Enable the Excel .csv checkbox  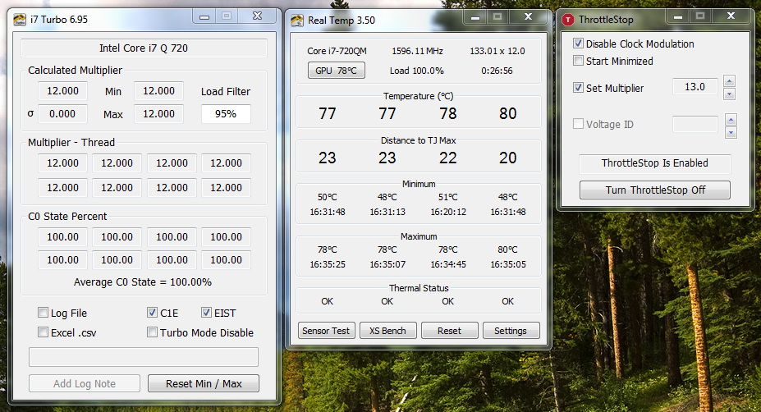(44, 332)
